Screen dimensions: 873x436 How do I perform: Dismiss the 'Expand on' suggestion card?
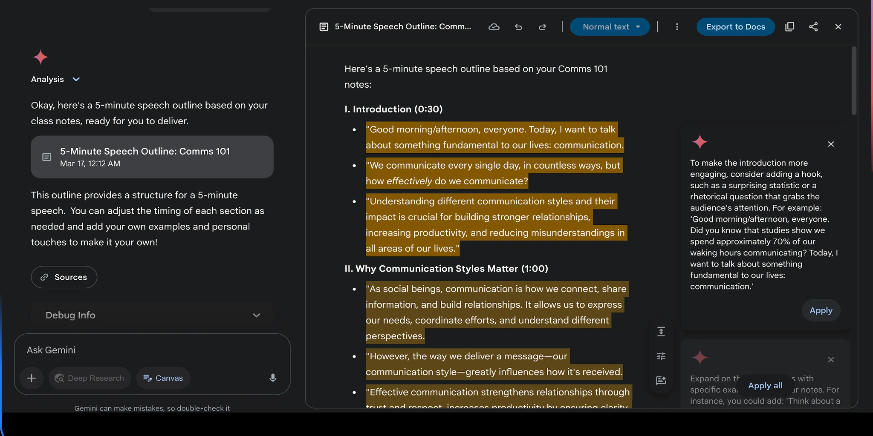coord(831,360)
